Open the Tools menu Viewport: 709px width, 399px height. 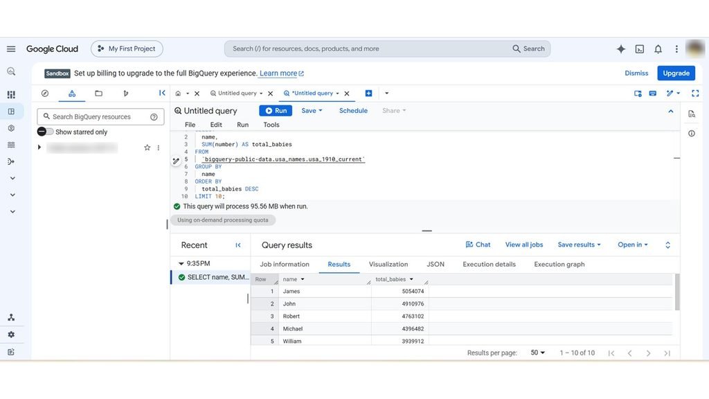(x=271, y=125)
